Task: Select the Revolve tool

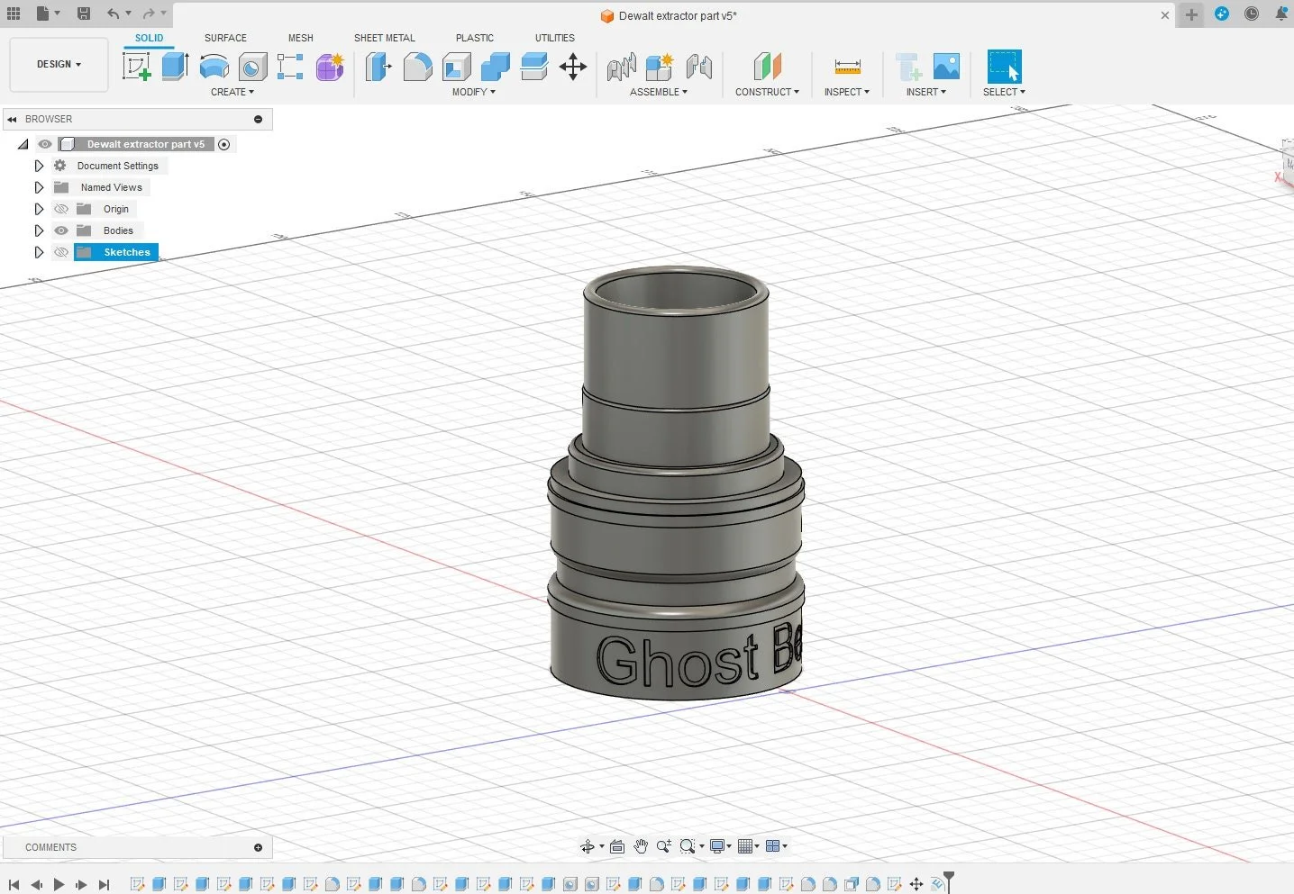Action: point(214,67)
